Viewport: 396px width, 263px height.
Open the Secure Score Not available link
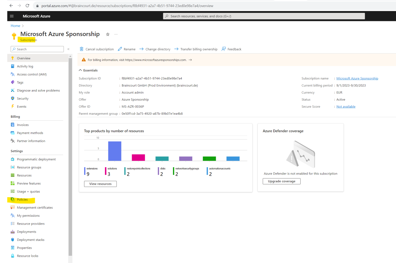pyautogui.click(x=346, y=106)
